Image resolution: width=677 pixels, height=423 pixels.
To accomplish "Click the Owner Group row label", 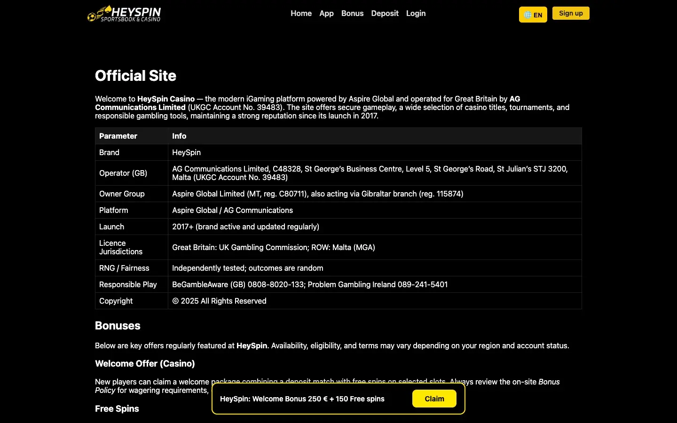I will (x=132, y=194).
